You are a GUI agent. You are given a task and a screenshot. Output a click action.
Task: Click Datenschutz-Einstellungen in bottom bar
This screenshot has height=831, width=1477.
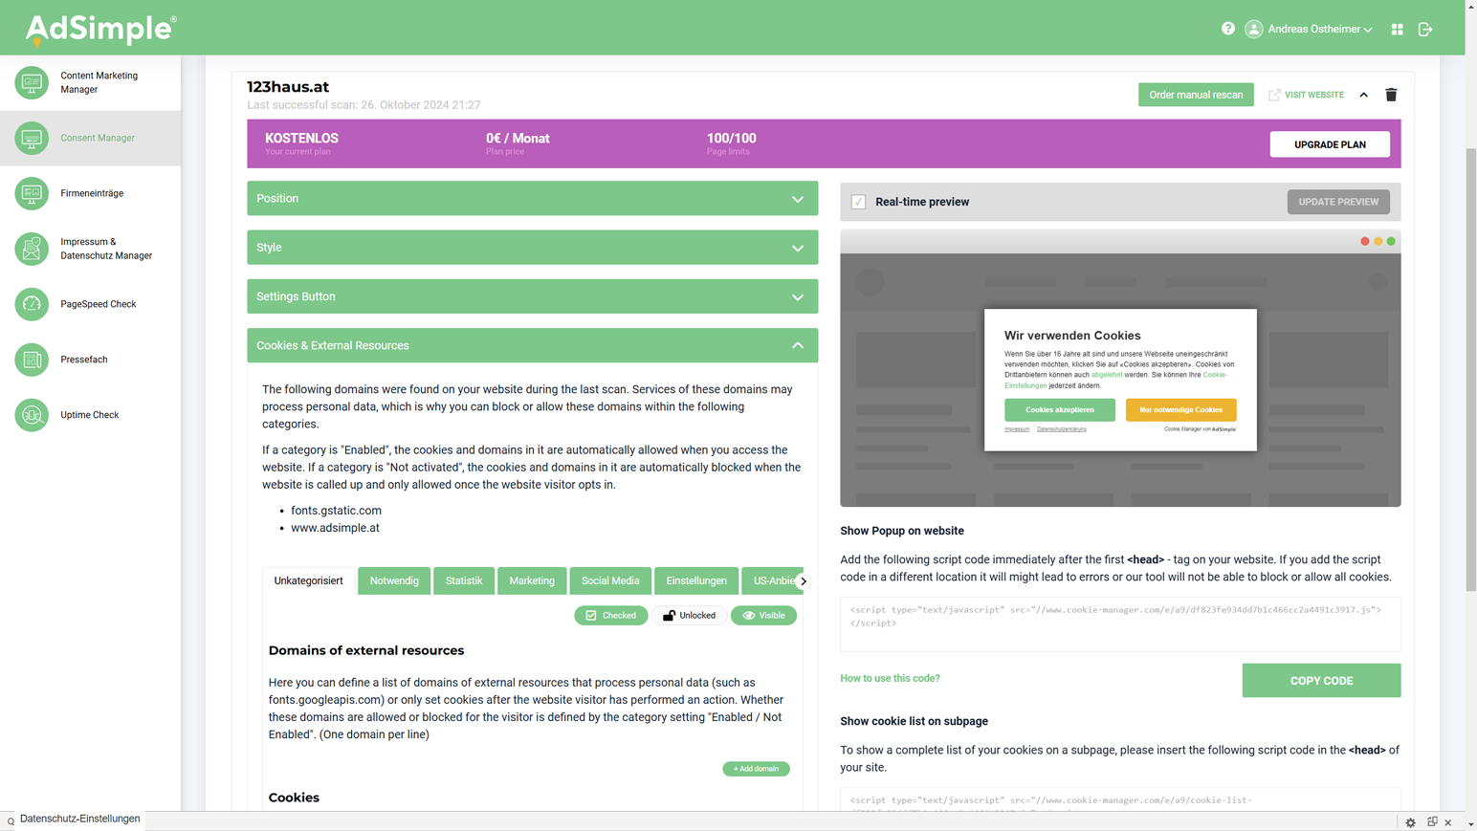coord(80,820)
